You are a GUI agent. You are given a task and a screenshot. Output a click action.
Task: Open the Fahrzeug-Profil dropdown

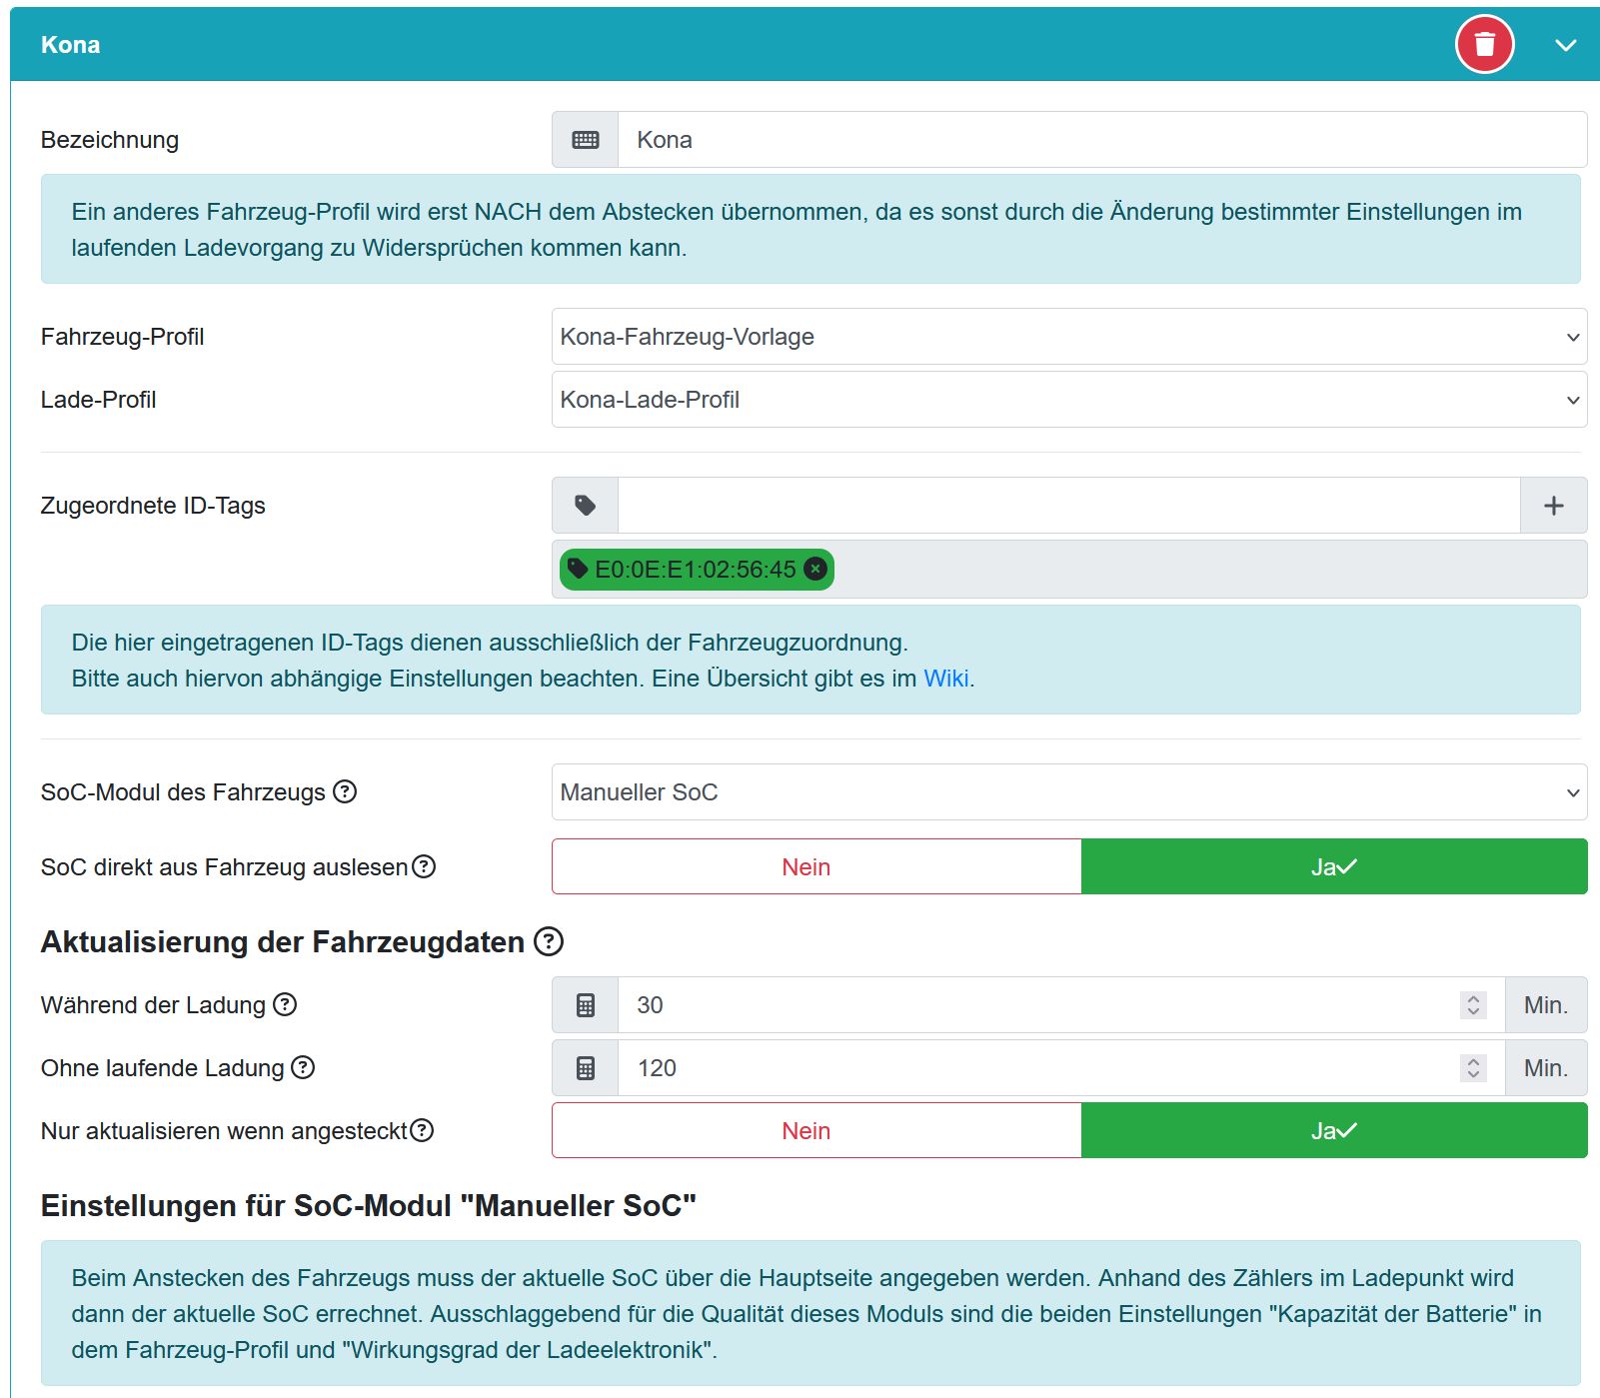point(1069,337)
